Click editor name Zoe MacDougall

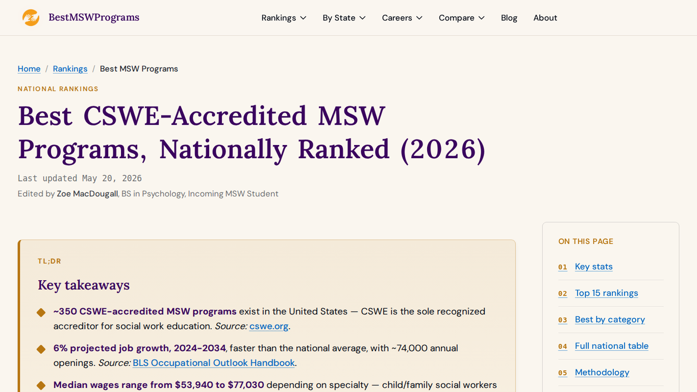[87, 194]
